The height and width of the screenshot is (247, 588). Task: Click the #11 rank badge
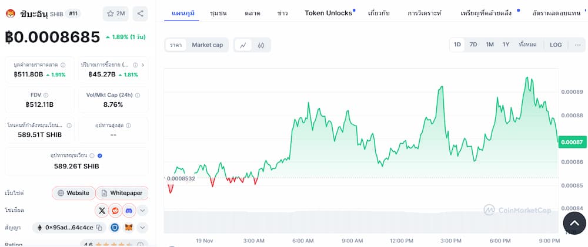(73, 14)
